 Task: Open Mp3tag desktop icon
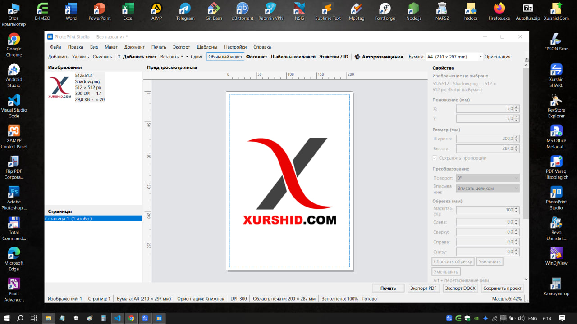(x=357, y=11)
